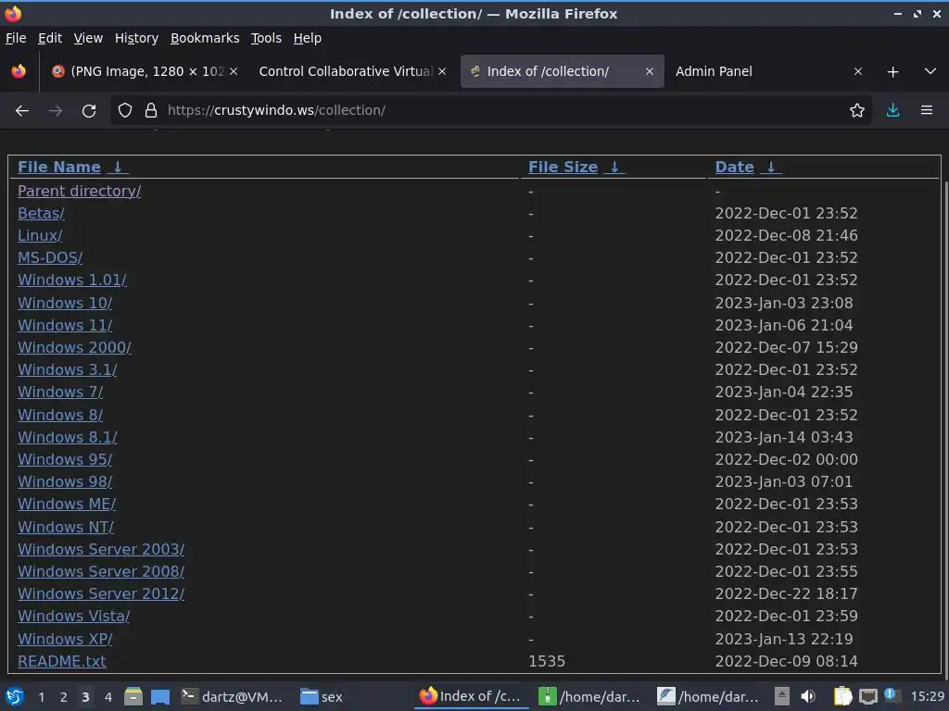Open the pinned Firefox tab
The width and height of the screenshot is (949, 711).
19,71
